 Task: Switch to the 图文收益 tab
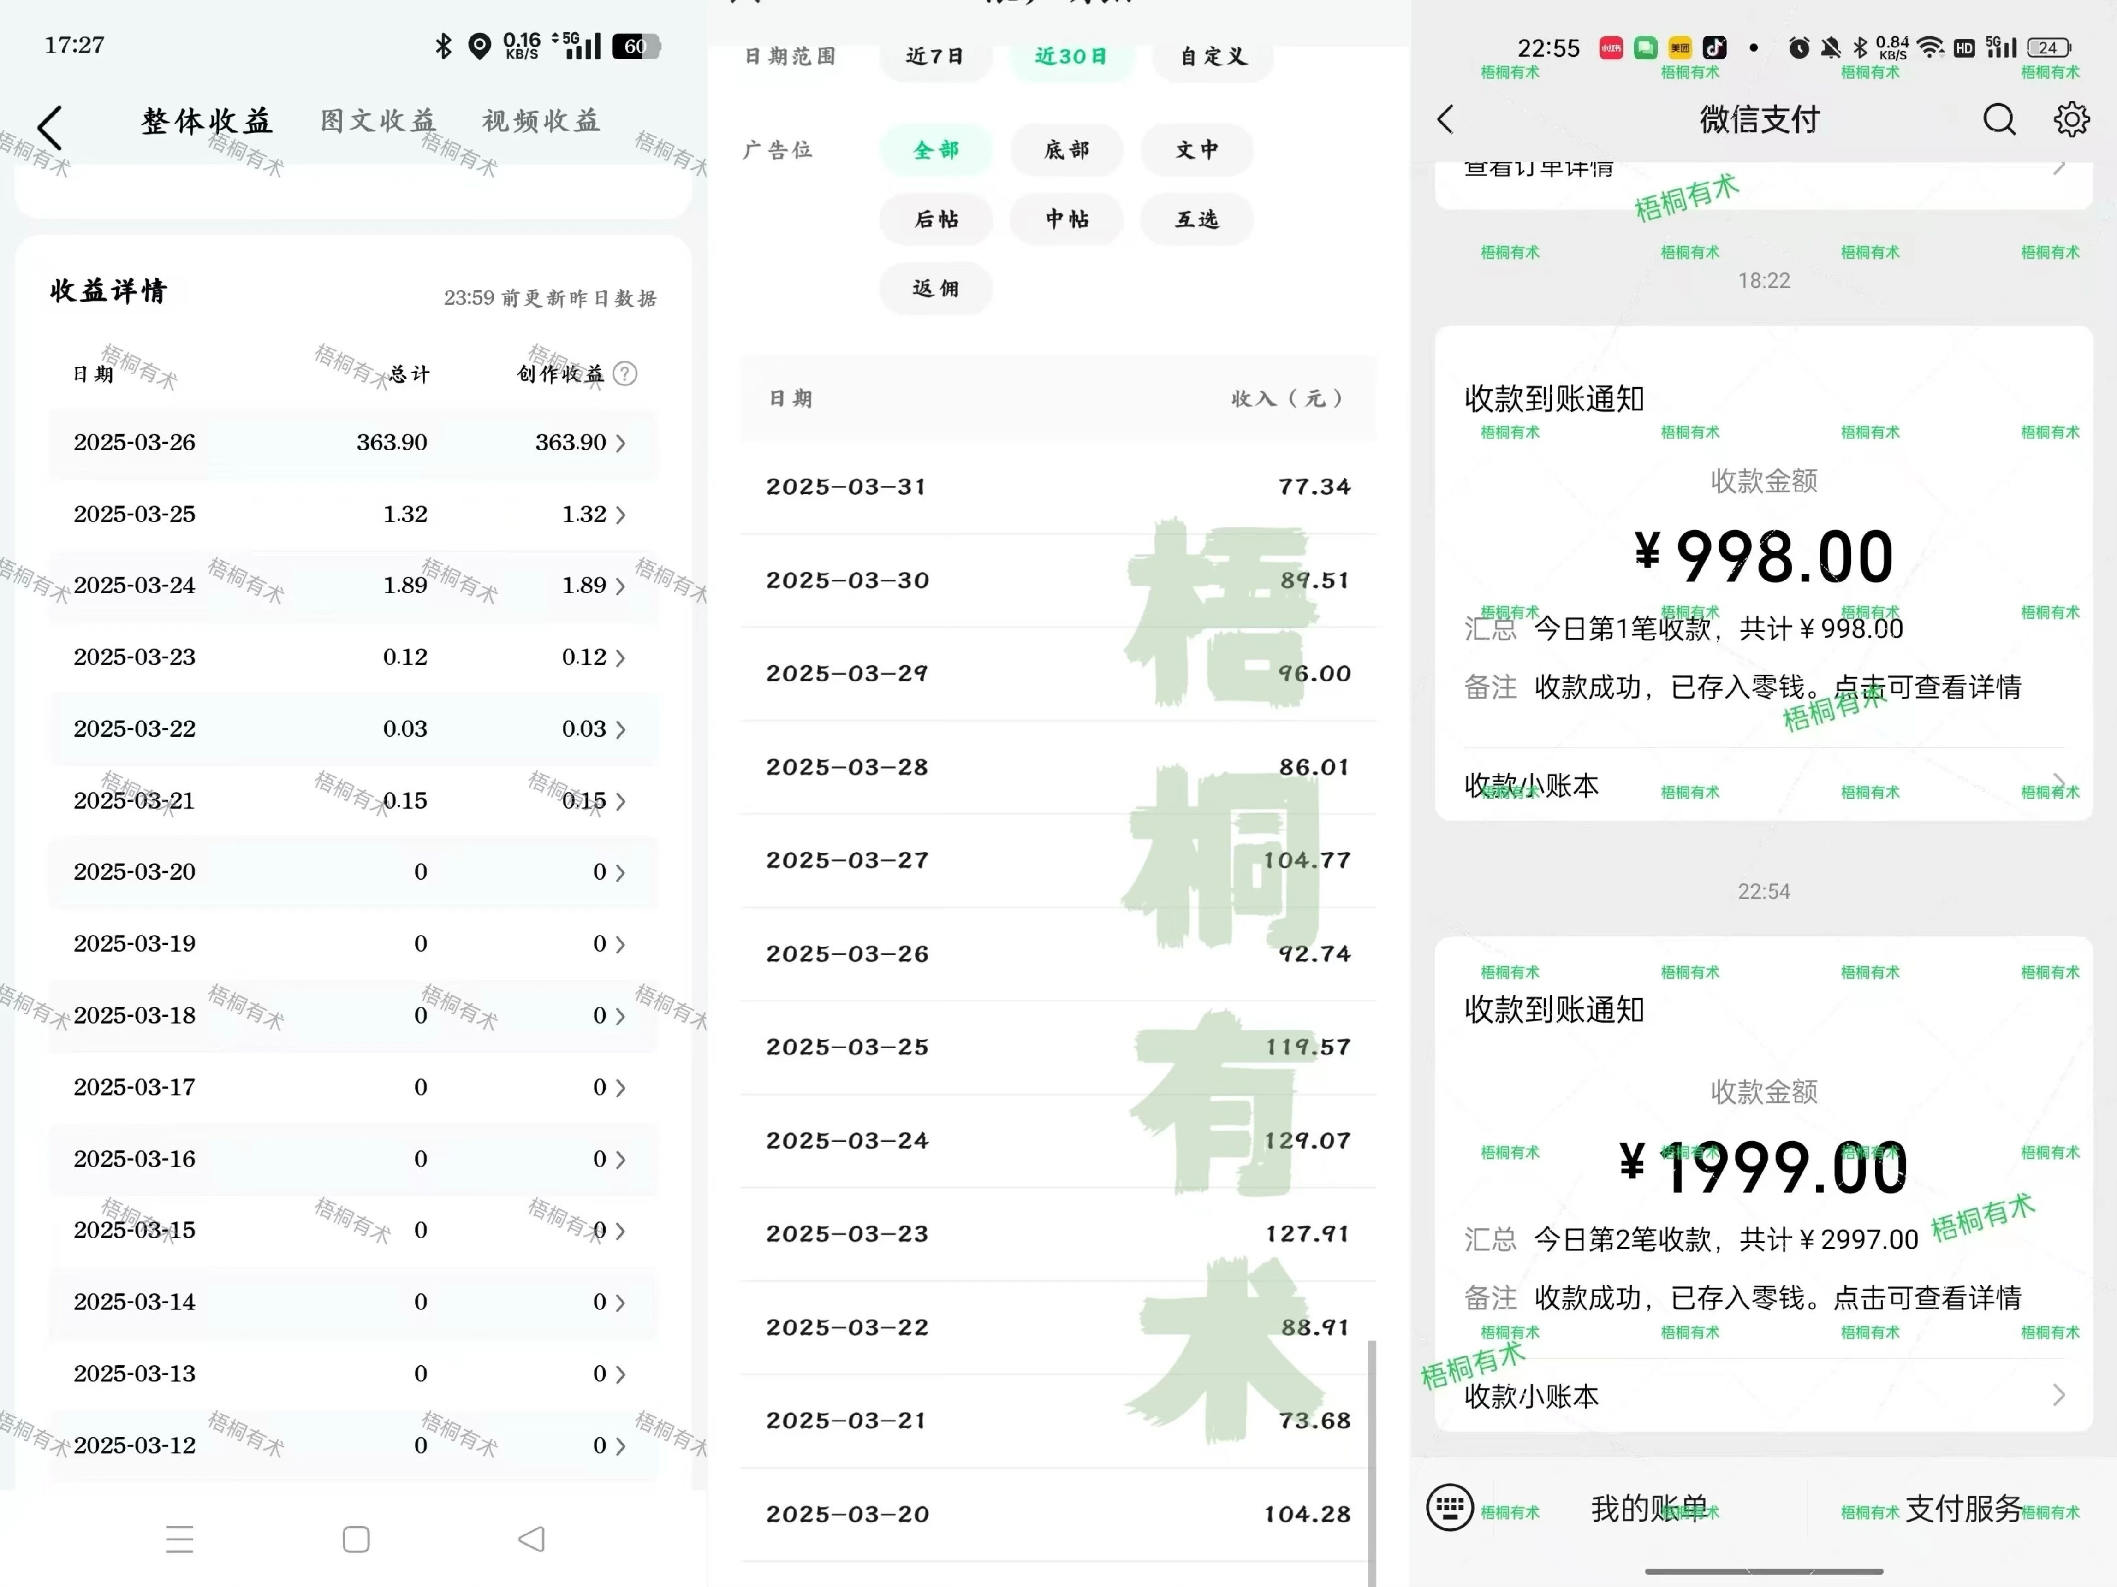378,121
